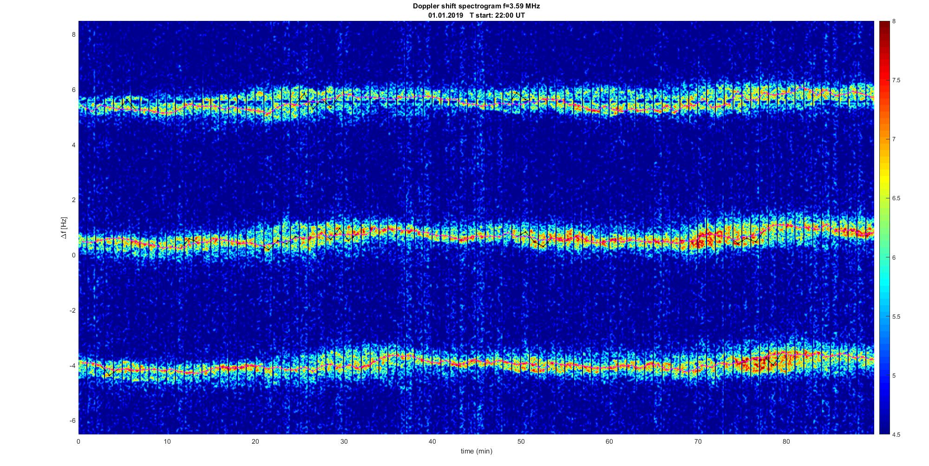This screenshot has height=466, width=929.
Task: Click time-axis tick label "40"
Action: pyautogui.click(x=432, y=441)
